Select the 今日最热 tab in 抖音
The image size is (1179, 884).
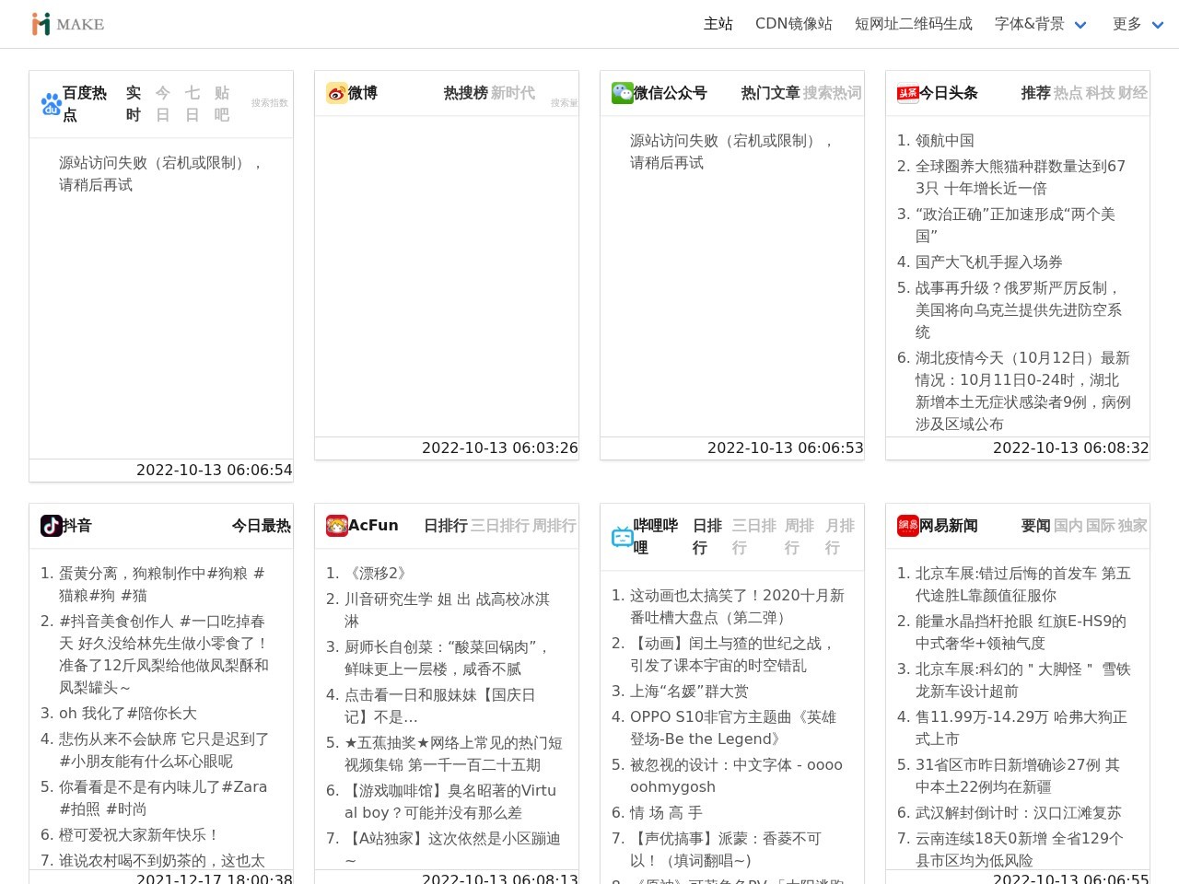click(262, 526)
